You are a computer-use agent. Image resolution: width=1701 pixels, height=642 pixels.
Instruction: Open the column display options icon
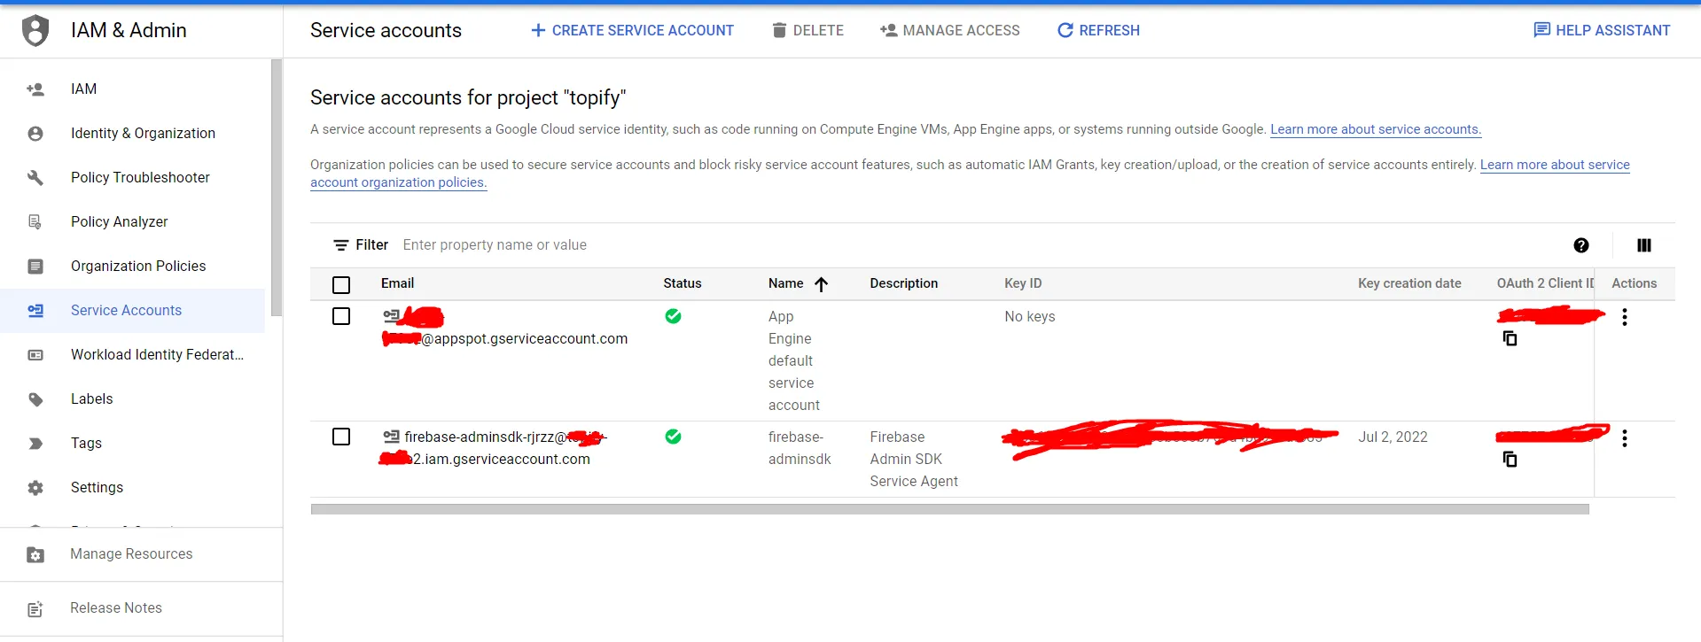1644,245
